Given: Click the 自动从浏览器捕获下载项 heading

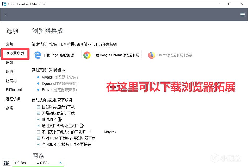Looking at the screenshot, I should [x=52, y=100].
